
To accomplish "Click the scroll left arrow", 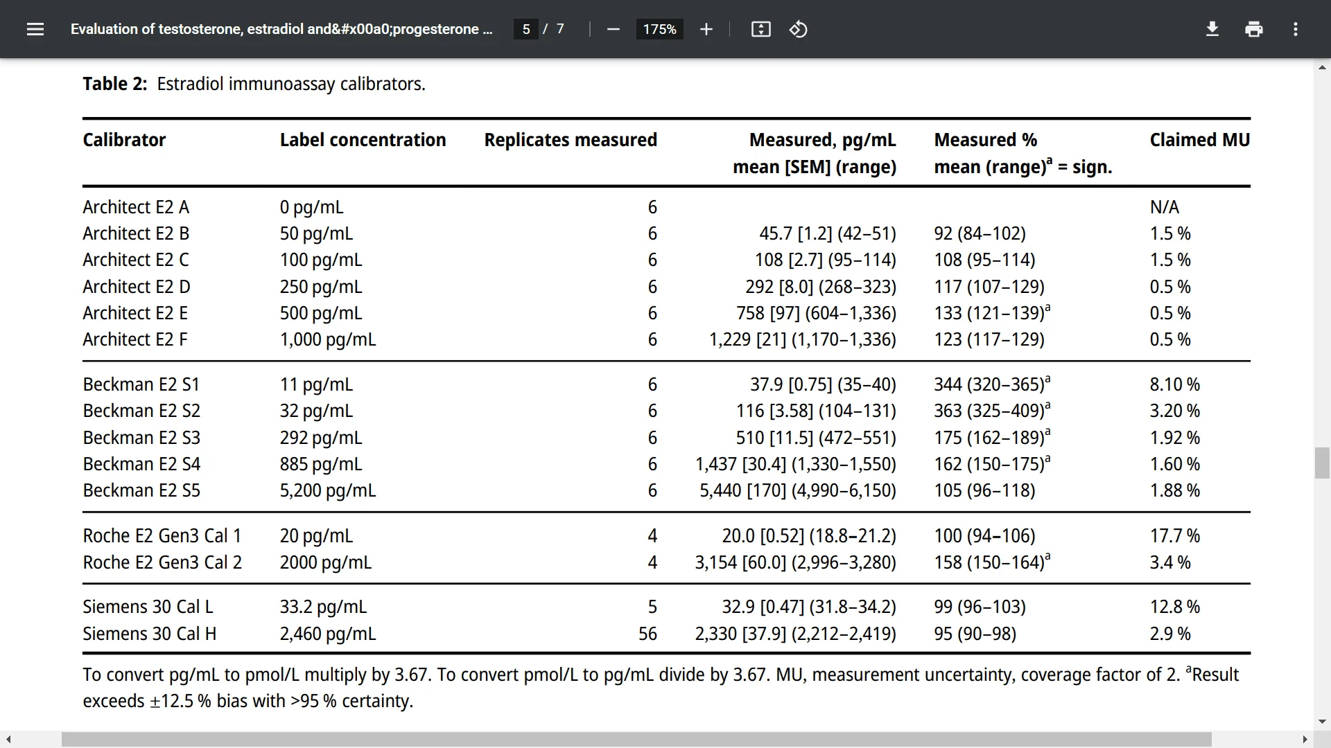I will coord(8,740).
